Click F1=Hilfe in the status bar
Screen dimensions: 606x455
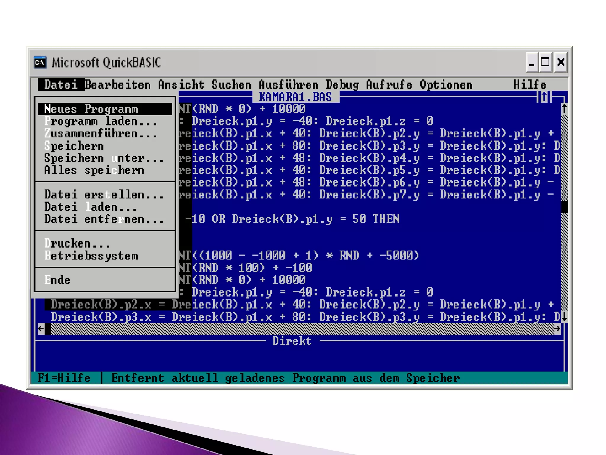coord(64,378)
